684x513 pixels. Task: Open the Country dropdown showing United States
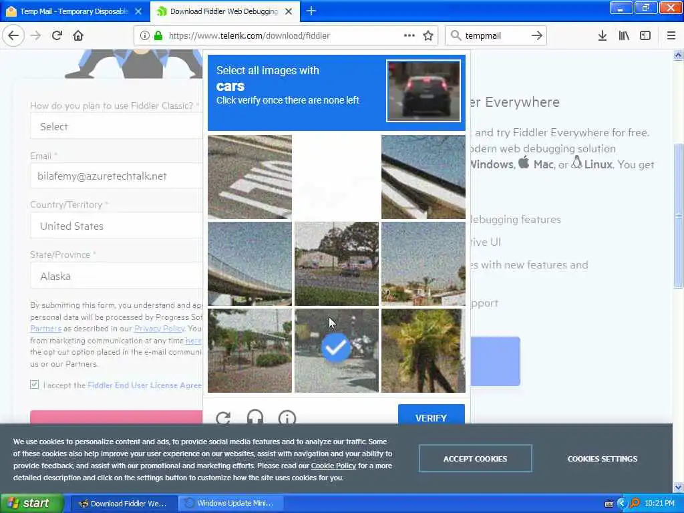(x=116, y=226)
